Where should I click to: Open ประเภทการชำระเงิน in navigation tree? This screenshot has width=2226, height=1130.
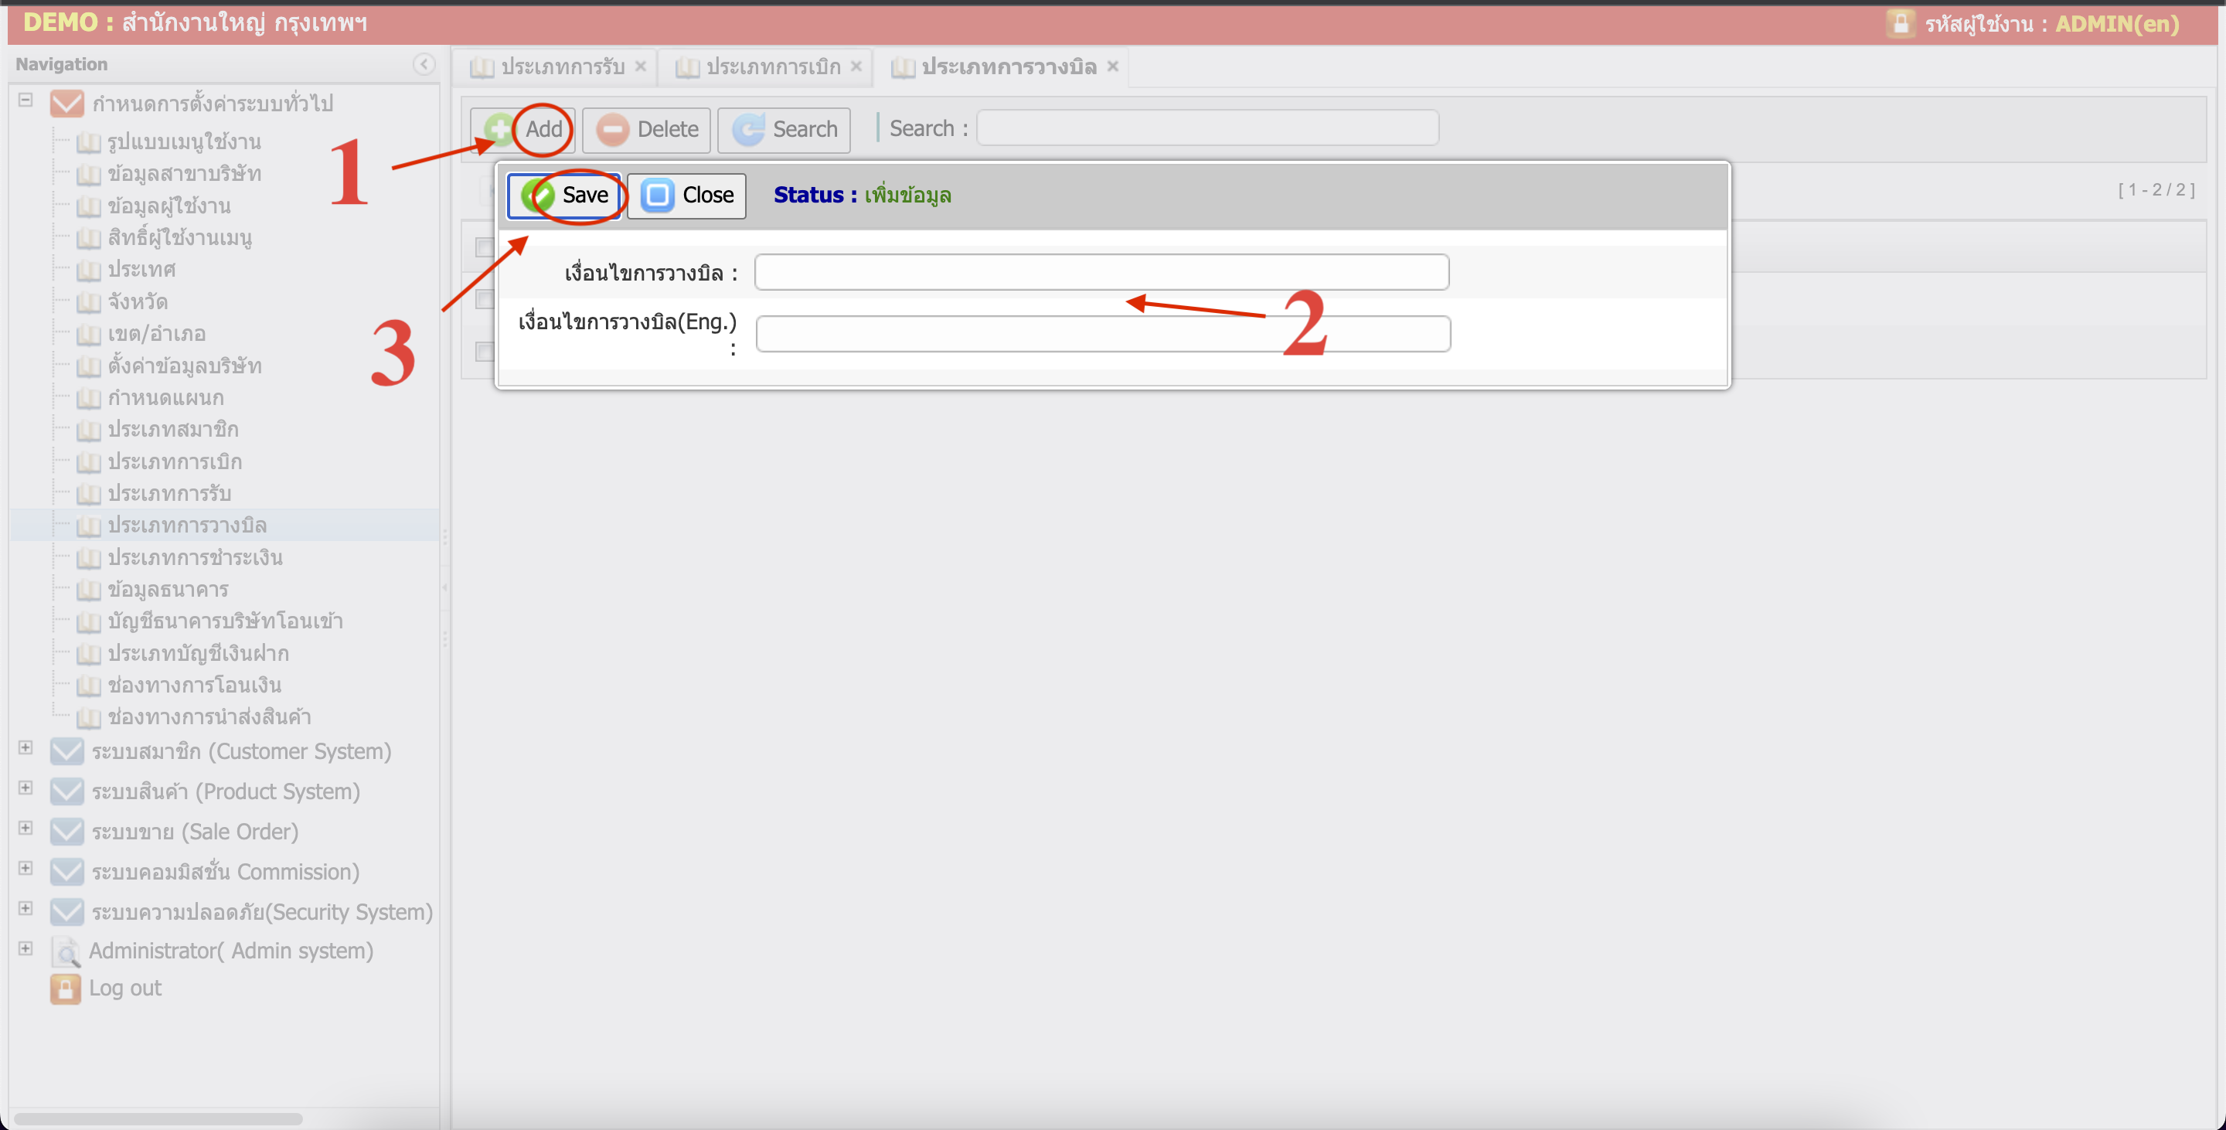click(195, 557)
